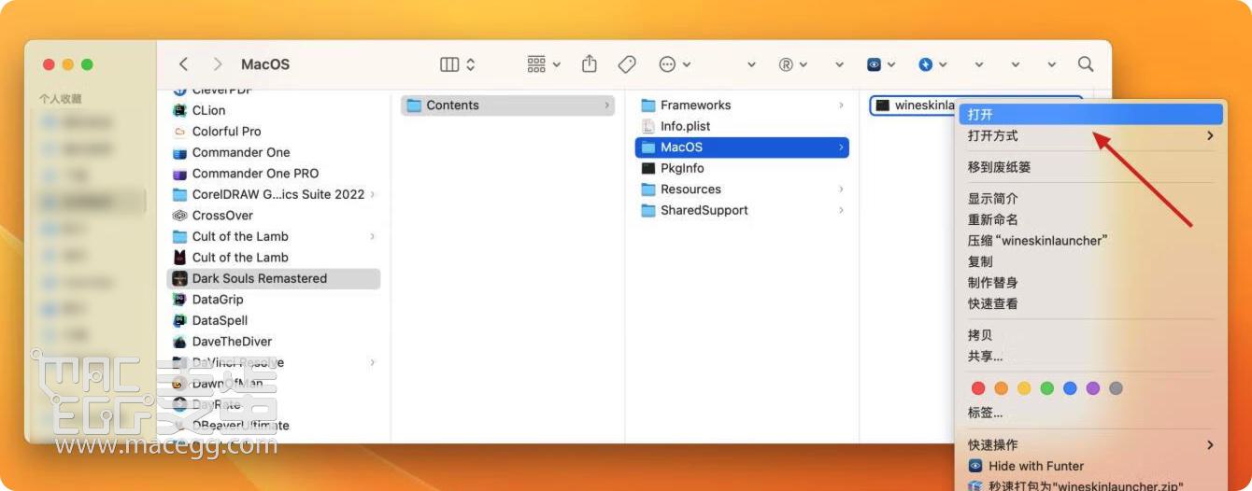Apply the red tag color
This screenshot has width=1252, height=491.
pyautogui.click(x=978, y=388)
